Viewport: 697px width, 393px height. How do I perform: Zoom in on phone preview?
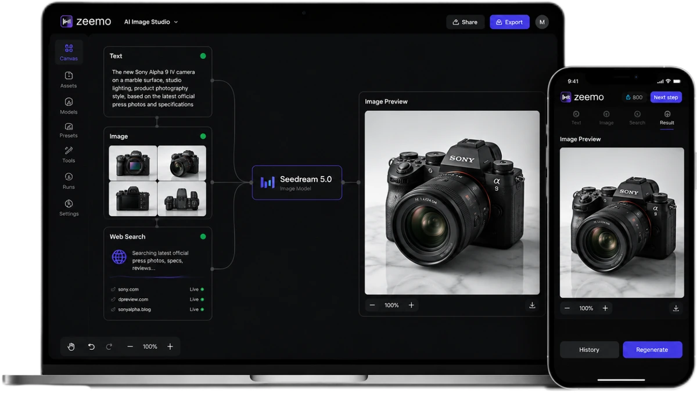(x=605, y=308)
